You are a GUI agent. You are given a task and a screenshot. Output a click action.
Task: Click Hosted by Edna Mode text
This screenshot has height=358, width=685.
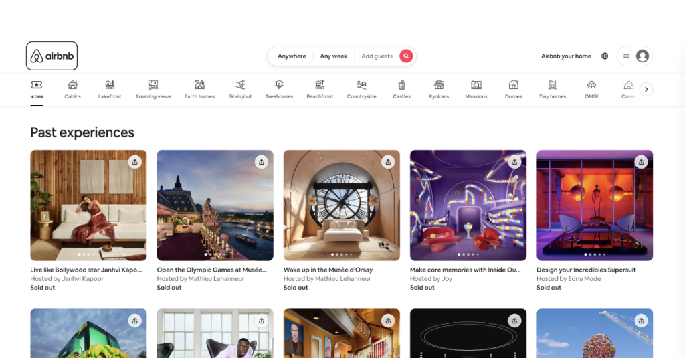coord(569,278)
